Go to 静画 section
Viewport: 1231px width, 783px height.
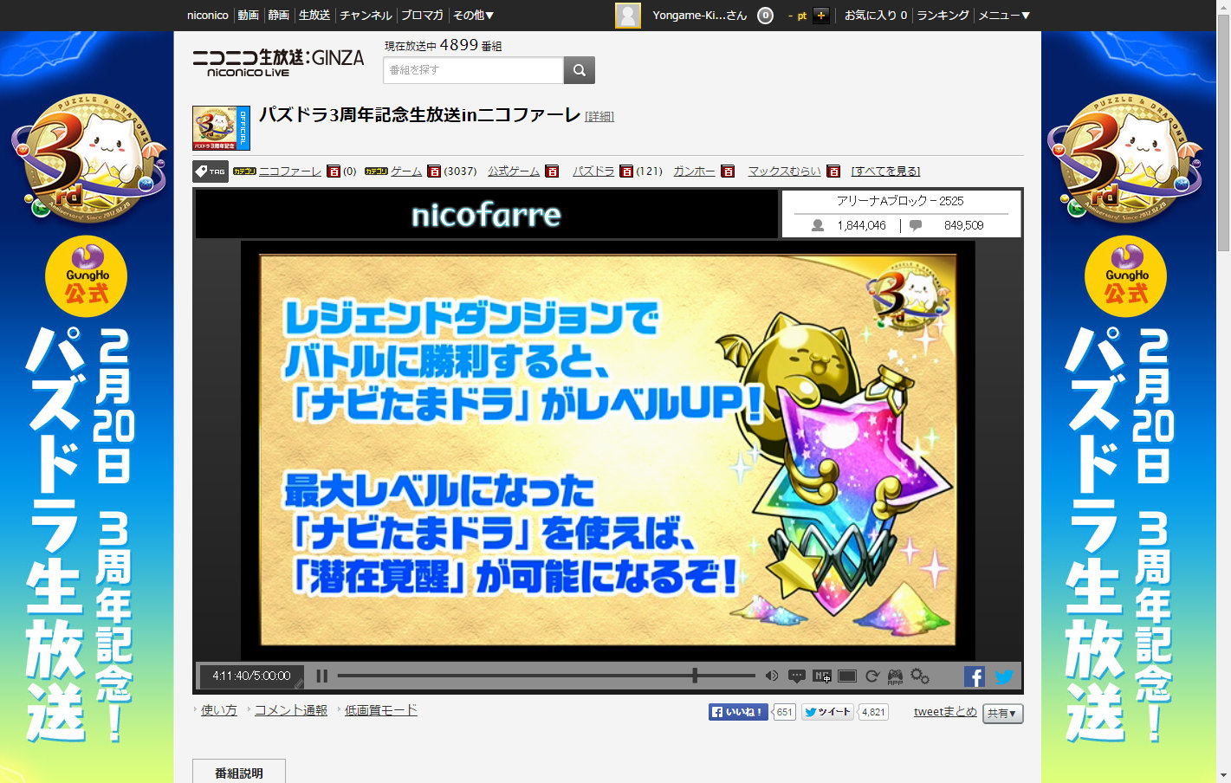pyautogui.click(x=279, y=16)
